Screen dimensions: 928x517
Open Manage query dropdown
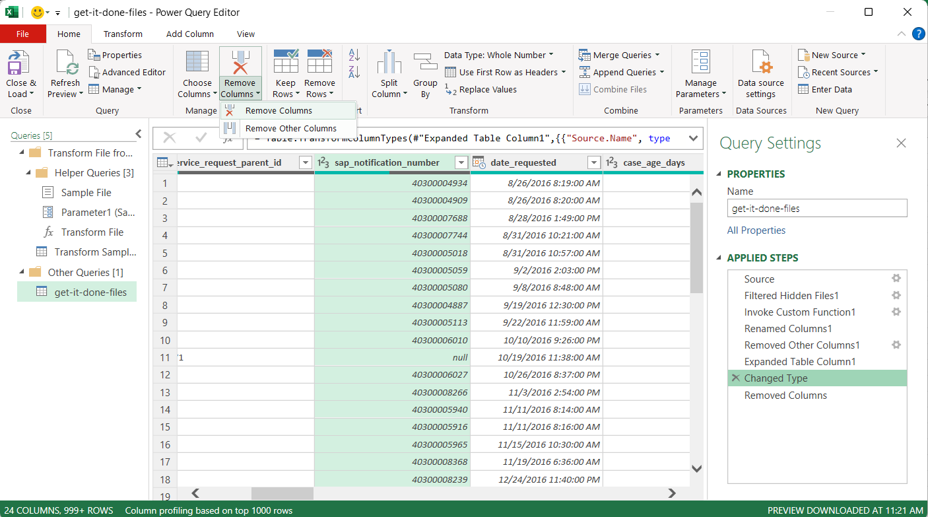click(x=115, y=89)
